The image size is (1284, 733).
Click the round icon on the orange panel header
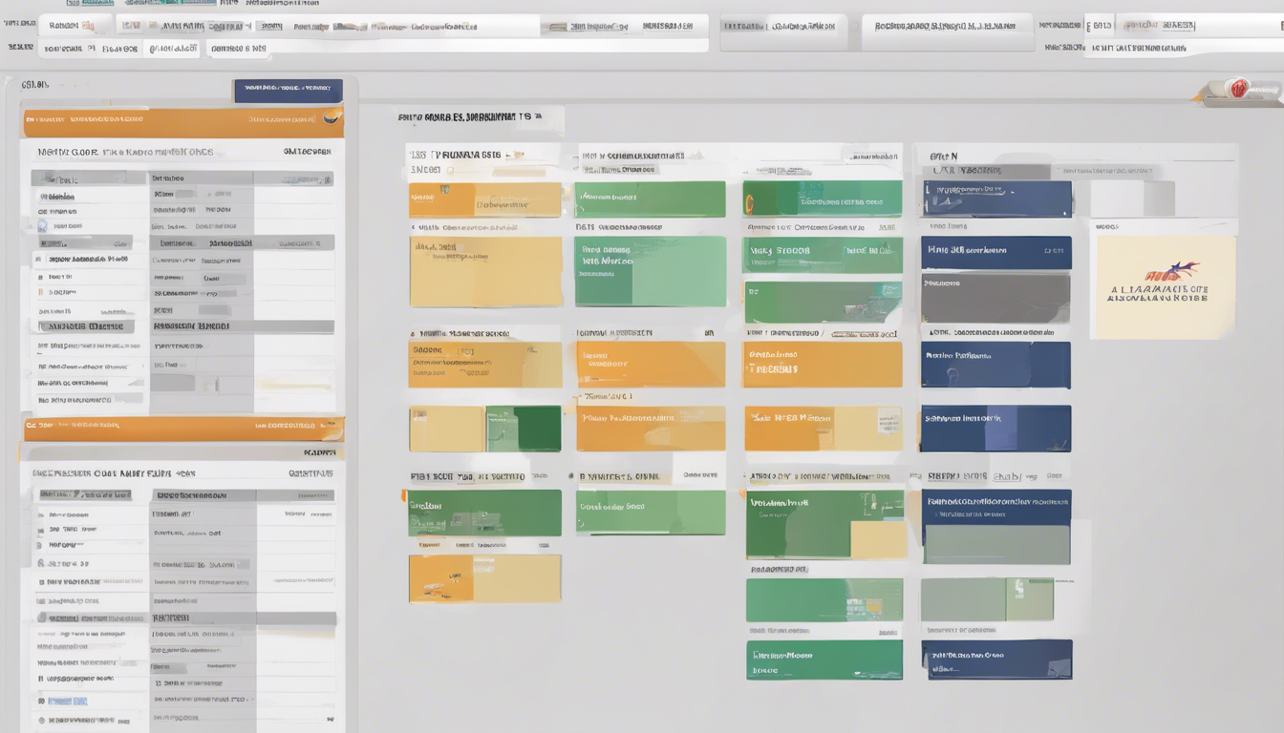click(x=331, y=116)
